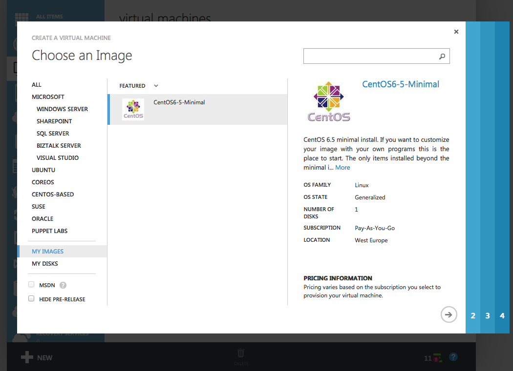Close the Choose an Image dialog
513x371 pixels.
(456, 32)
